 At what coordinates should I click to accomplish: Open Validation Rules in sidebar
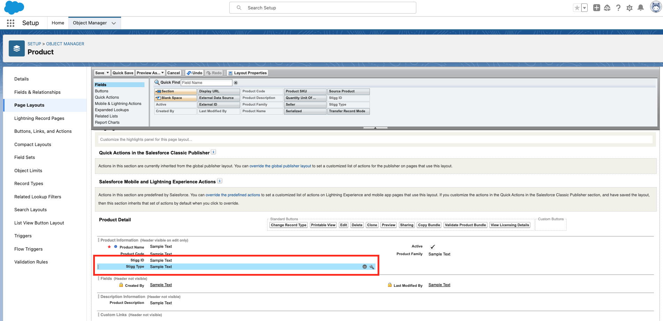tap(31, 262)
